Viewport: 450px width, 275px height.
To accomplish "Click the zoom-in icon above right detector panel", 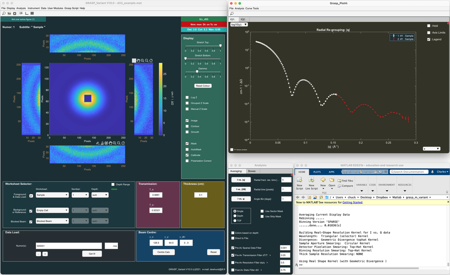I will click(x=142, y=60).
